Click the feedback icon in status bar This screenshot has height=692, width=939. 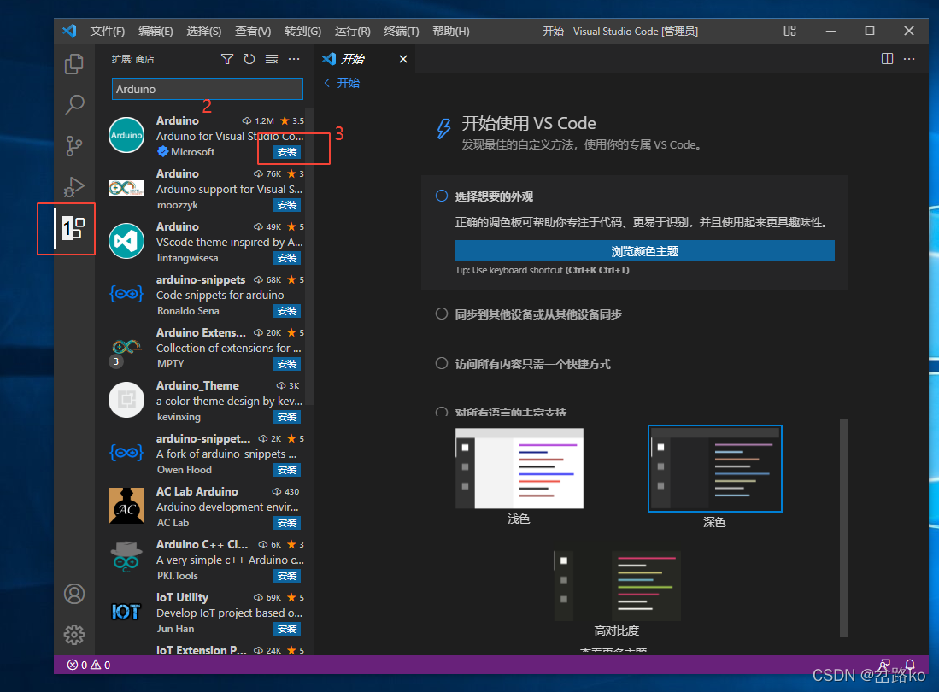coord(884,665)
